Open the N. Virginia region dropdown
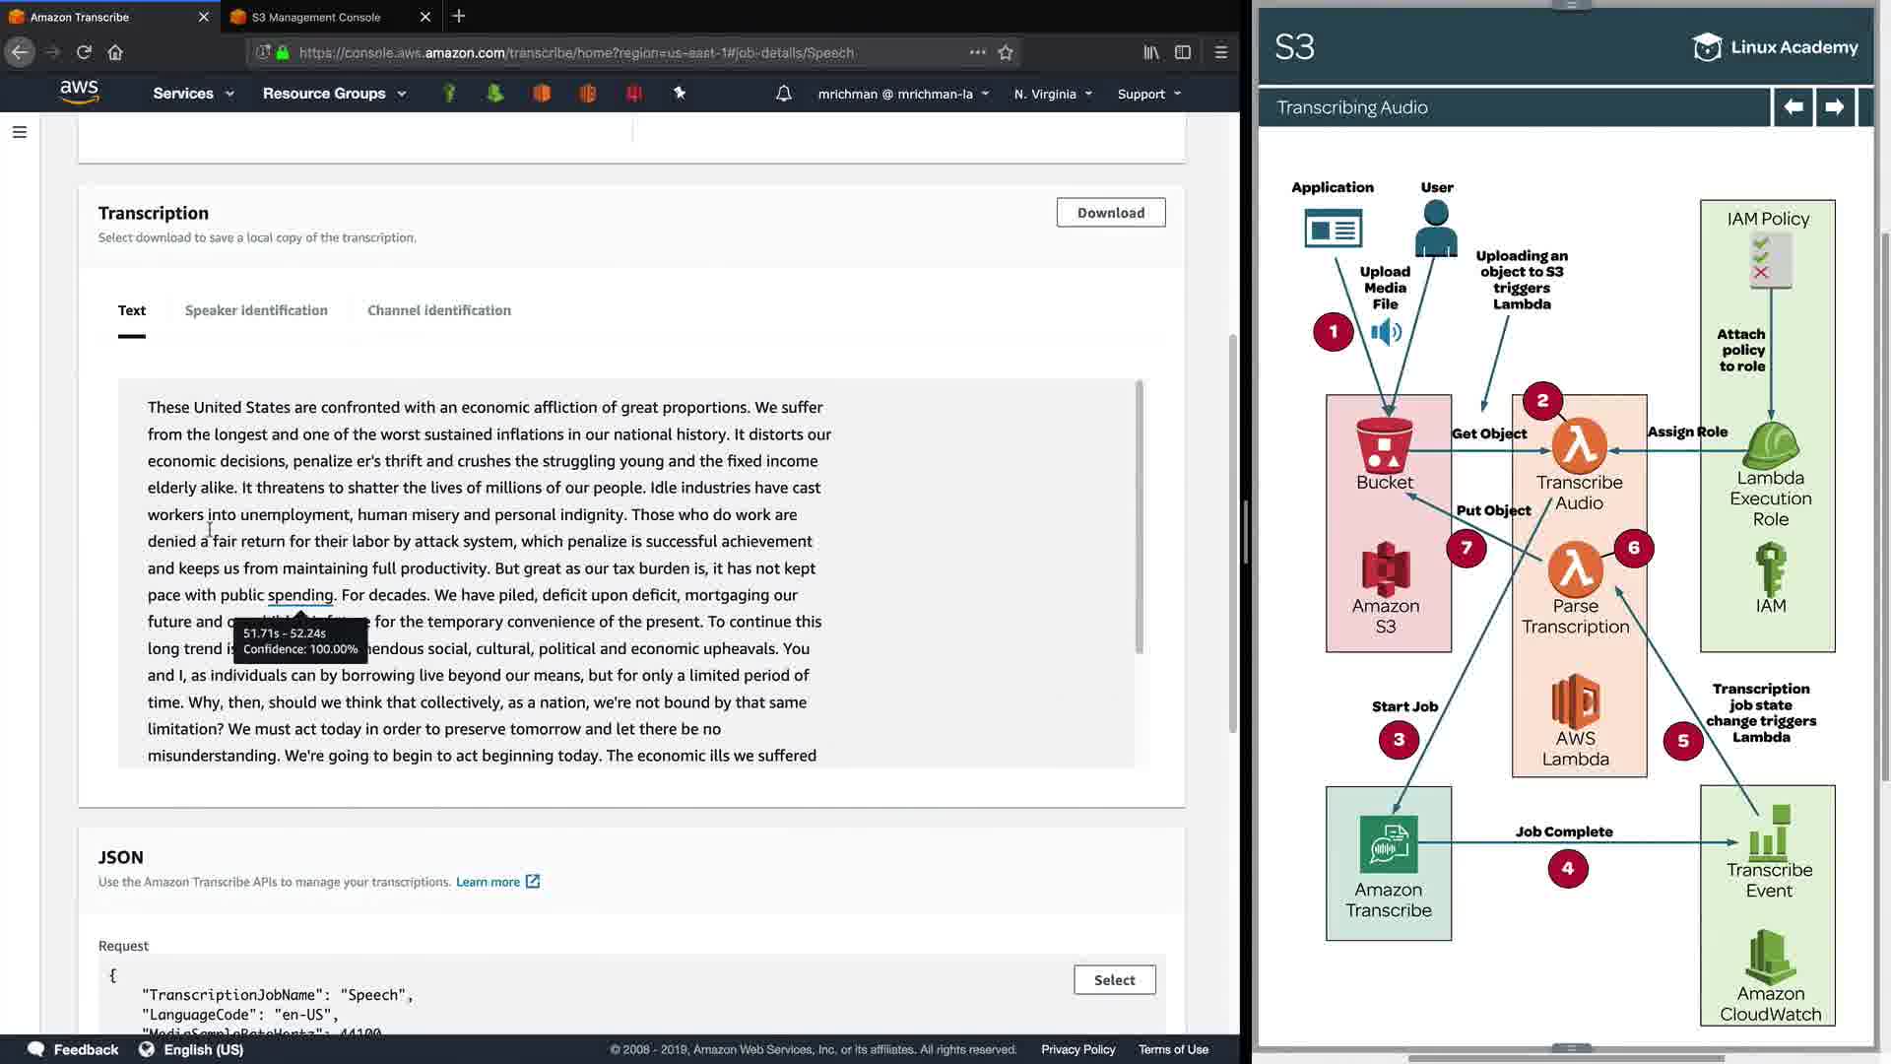 pos(1053,94)
